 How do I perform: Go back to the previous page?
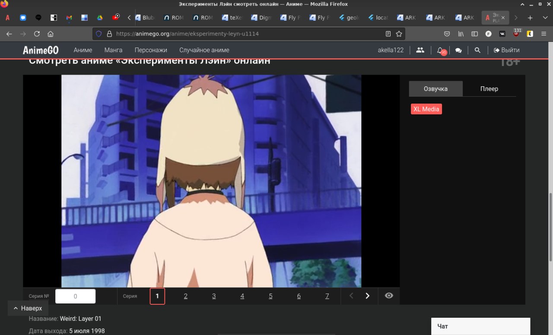tap(9, 34)
